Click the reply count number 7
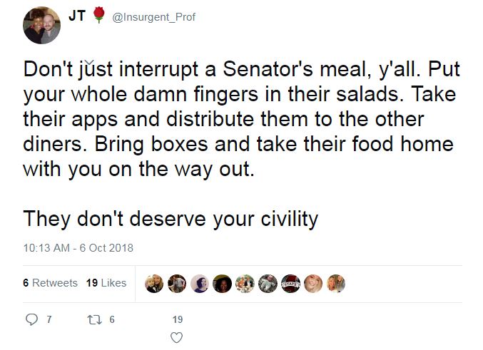This screenshot has height=350, width=483. click(48, 320)
